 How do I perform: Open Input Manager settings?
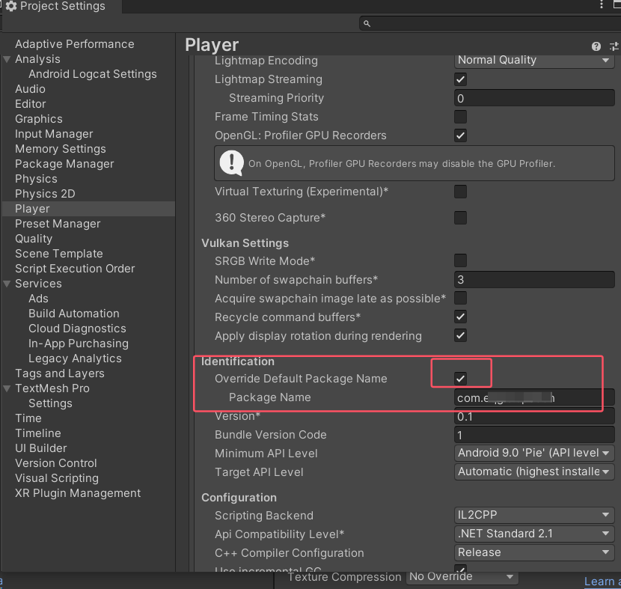point(54,134)
